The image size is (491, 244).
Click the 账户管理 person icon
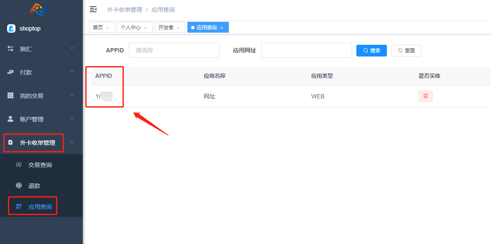(10, 119)
